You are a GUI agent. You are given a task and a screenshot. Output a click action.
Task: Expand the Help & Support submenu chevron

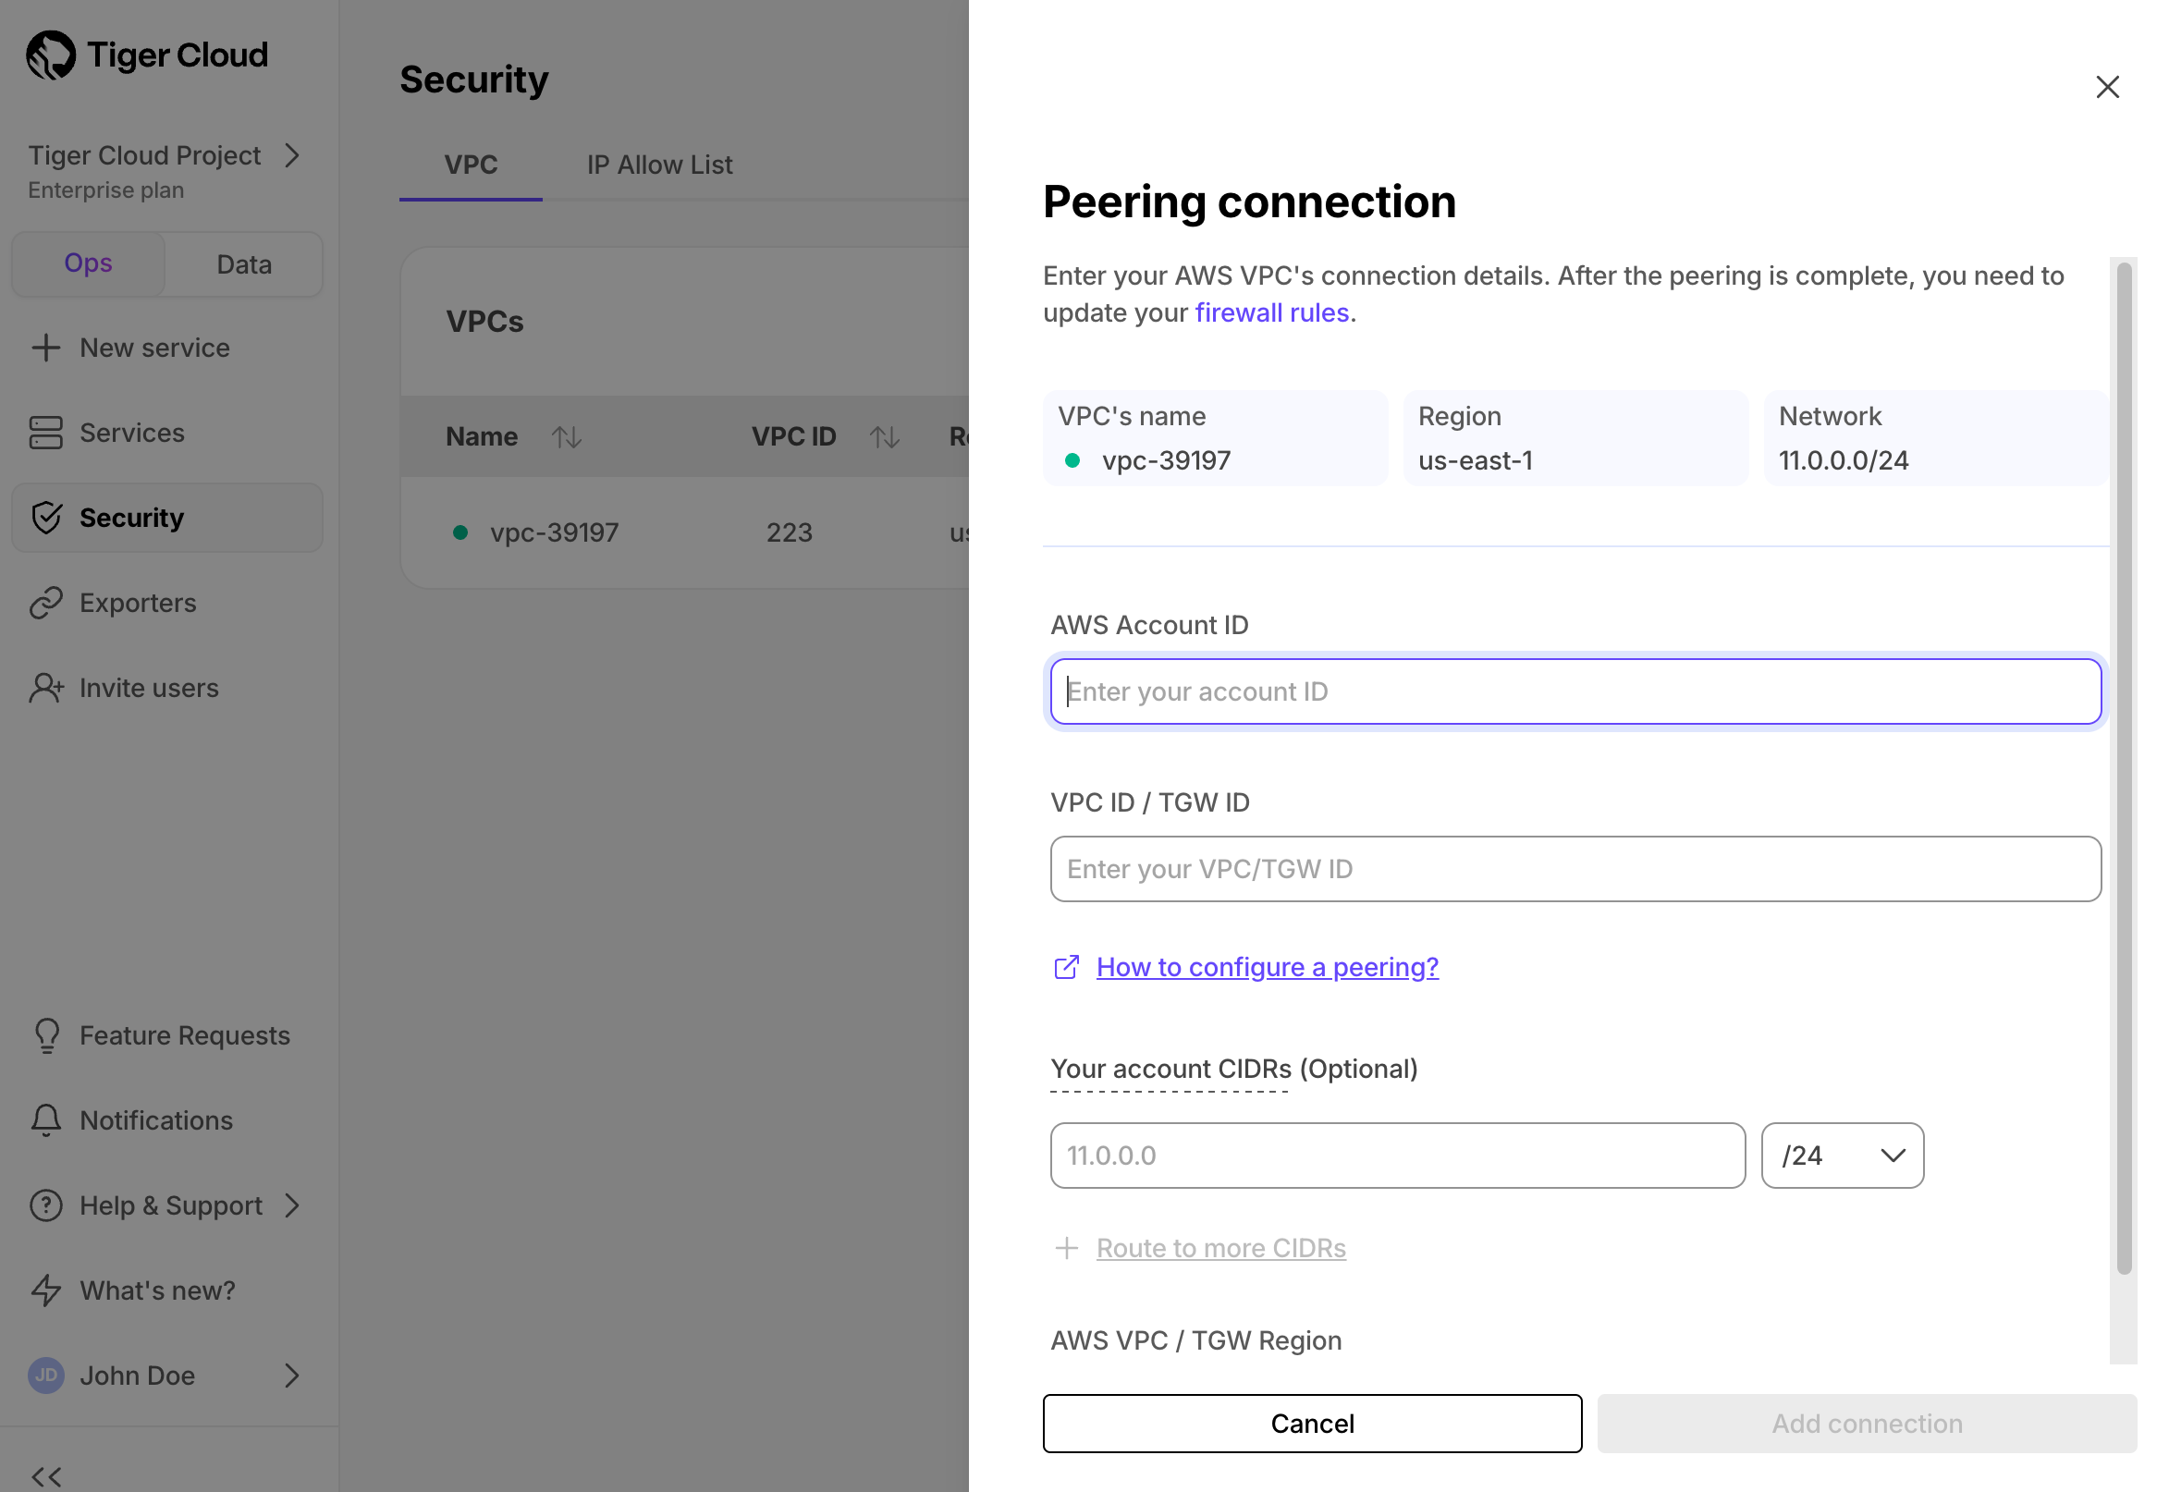[293, 1206]
